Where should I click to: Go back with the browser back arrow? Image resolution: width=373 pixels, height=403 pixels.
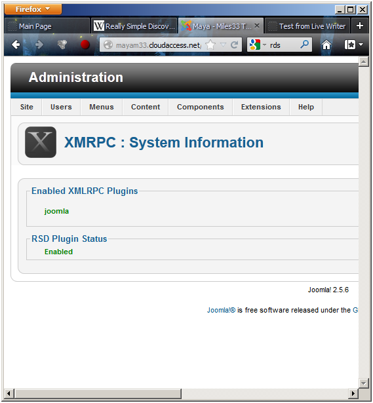pyautogui.click(x=16, y=45)
